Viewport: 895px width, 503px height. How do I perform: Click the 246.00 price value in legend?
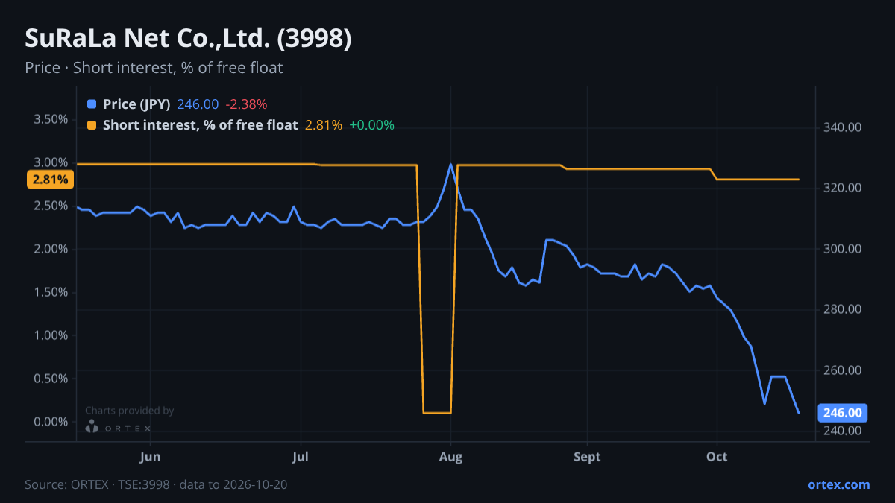(198, 104)
